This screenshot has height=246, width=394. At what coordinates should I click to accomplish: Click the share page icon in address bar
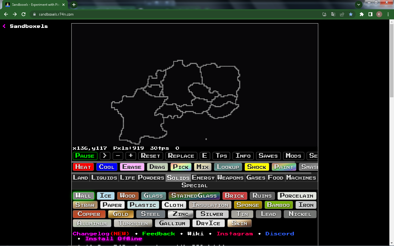point(342,14)
